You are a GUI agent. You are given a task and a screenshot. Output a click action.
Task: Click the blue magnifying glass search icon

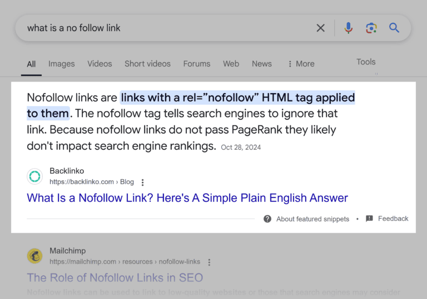pyautogui.click(x=394, y=28)
